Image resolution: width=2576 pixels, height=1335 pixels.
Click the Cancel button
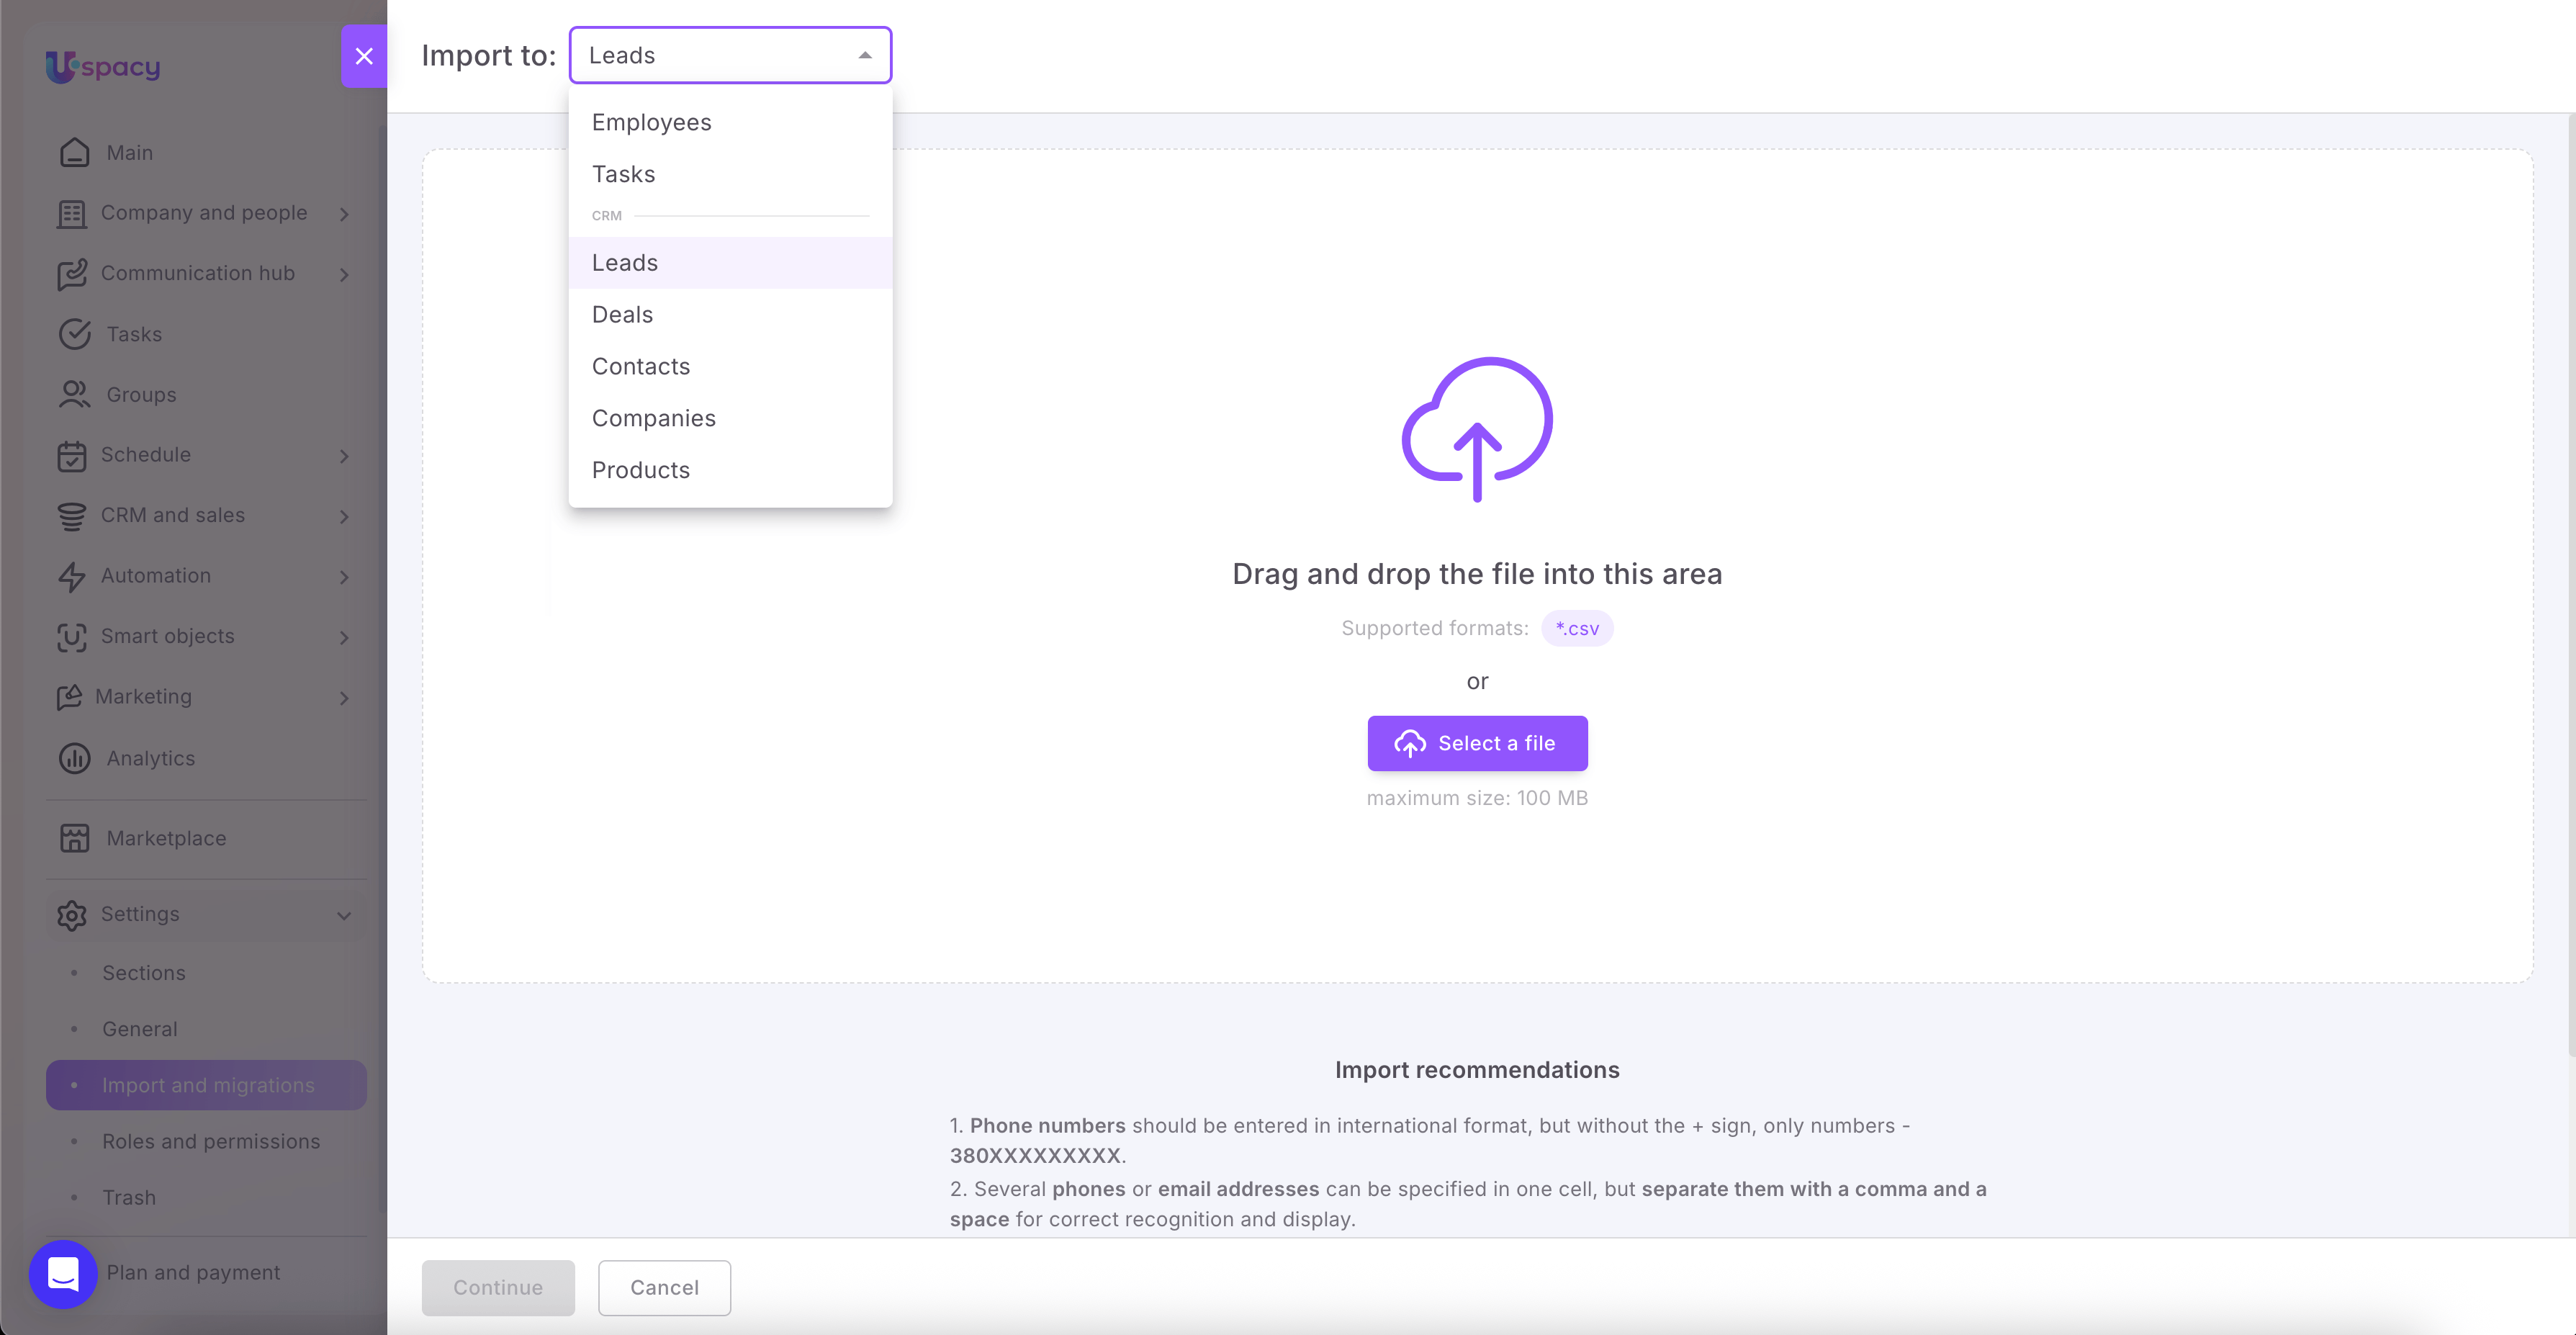664,1287
